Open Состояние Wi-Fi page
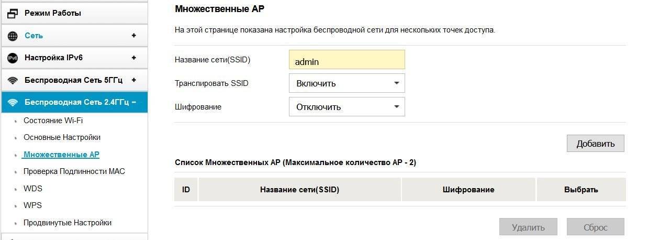This screenshot has height=240, width=671. tap(53, 121)
